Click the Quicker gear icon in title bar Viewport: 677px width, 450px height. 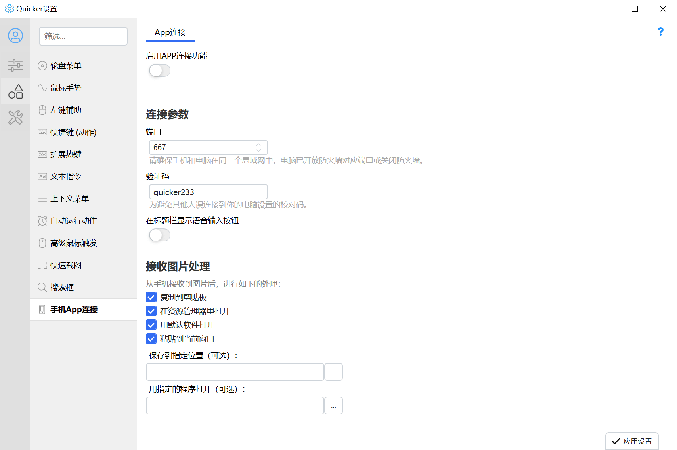(9, 9)
